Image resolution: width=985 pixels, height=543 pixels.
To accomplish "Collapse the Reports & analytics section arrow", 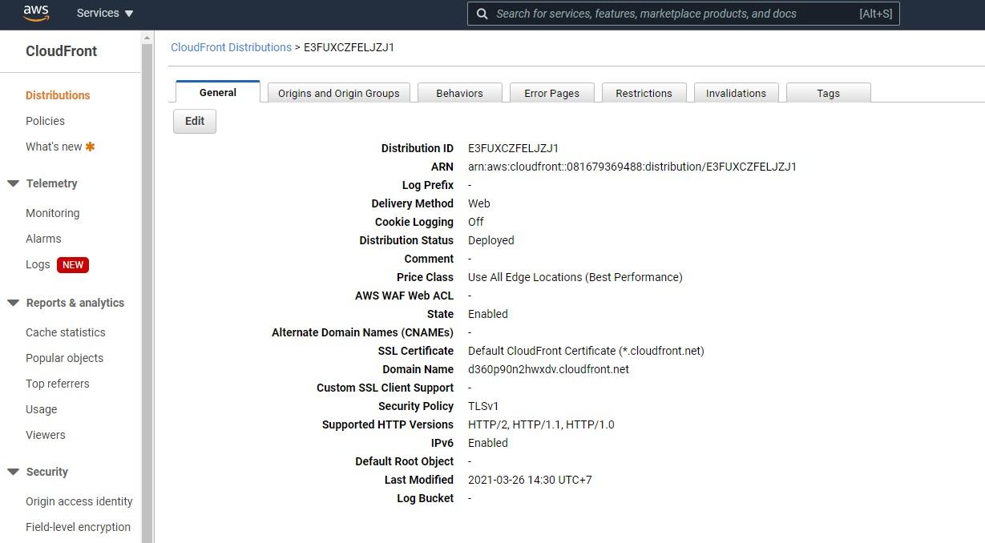I will (13, 303).
